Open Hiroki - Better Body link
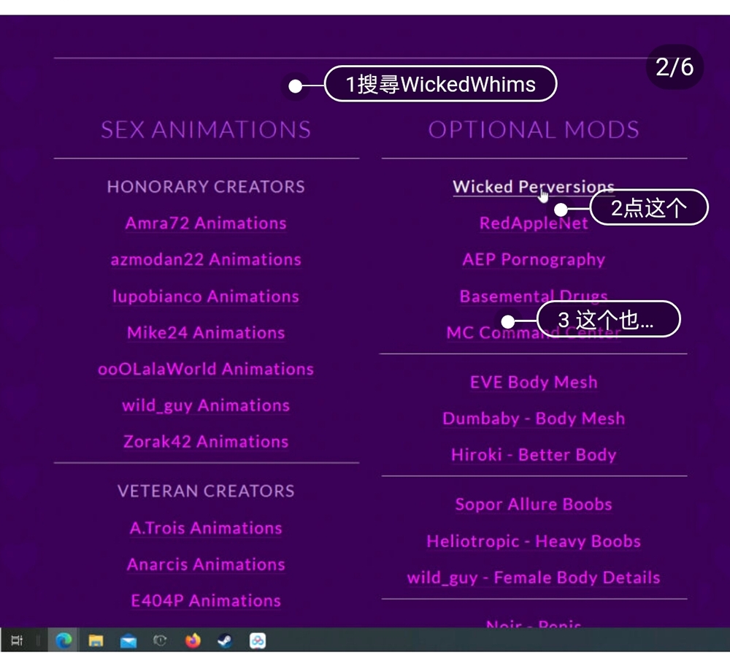 click(534, 454)
